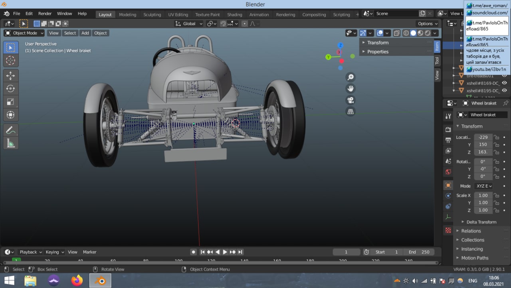Open the Add menu in viewport header
Viewport: 511px width, 288px height.
[85, 33]
